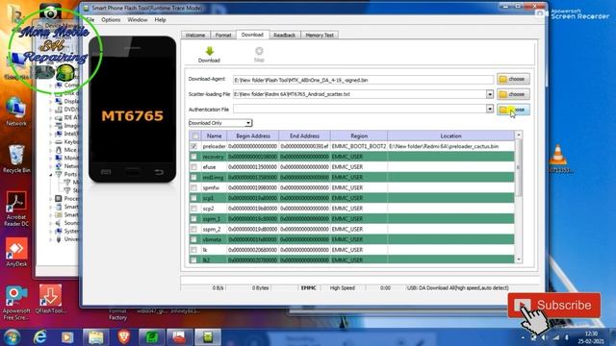Click the AnyDesk desktop icon
The image size is (616, 346).
(16, 252)
